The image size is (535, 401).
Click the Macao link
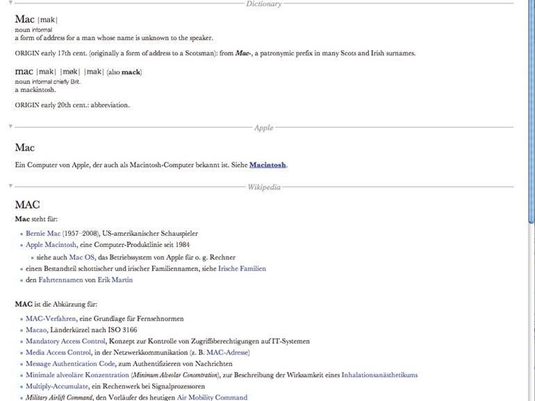[36, 330]
